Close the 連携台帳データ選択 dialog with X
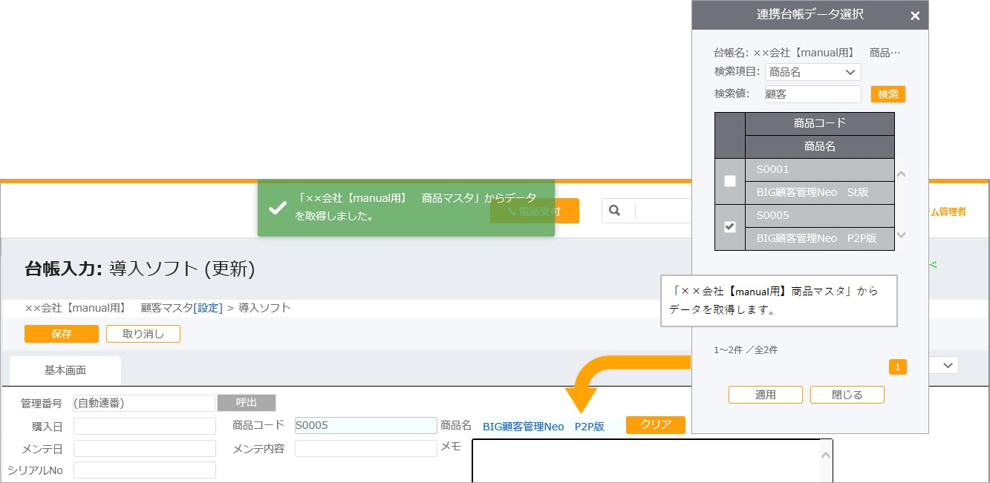Image resolution: width=990 pixels, height=483 pixels. coord(915,16)
